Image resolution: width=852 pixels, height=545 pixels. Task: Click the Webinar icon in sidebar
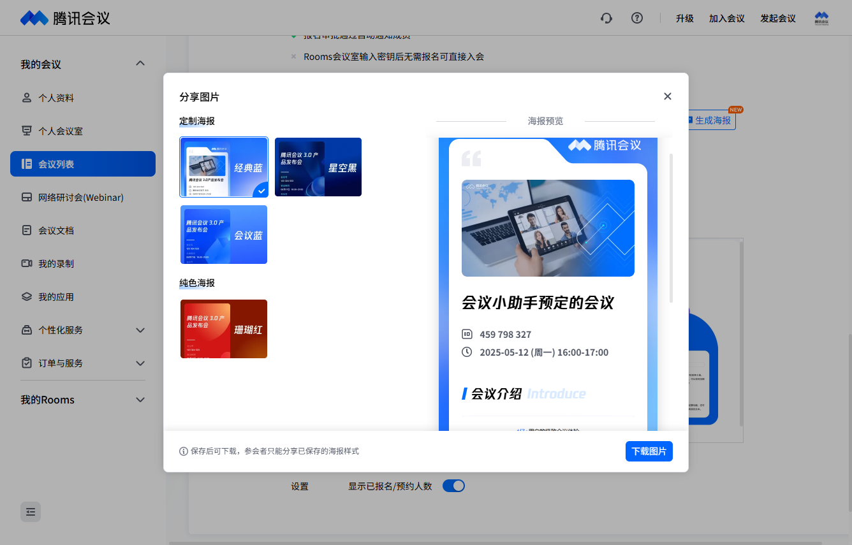(x=27, y=197)
